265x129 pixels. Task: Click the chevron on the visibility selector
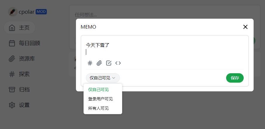tap(114, 78)
